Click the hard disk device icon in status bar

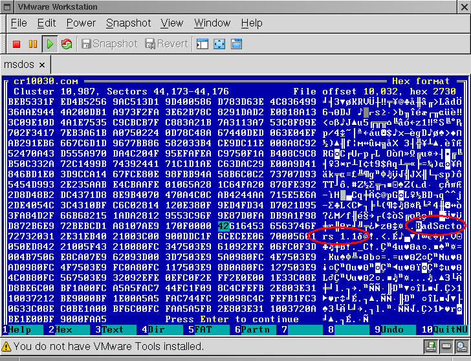[x=446, y=347]
